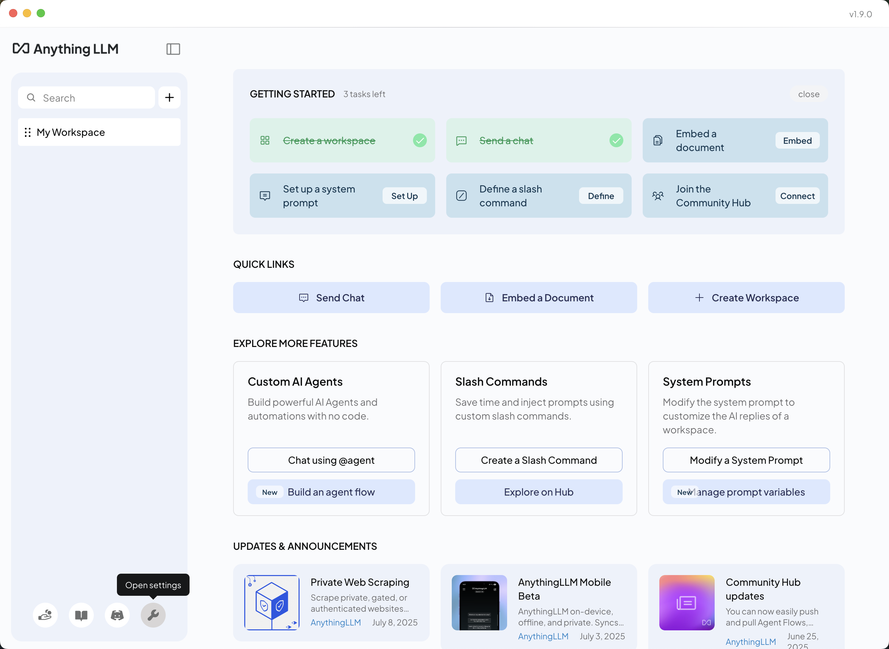
Task: Click AnythingLLM link under Private Web Scraping
Action: [336, 623]
